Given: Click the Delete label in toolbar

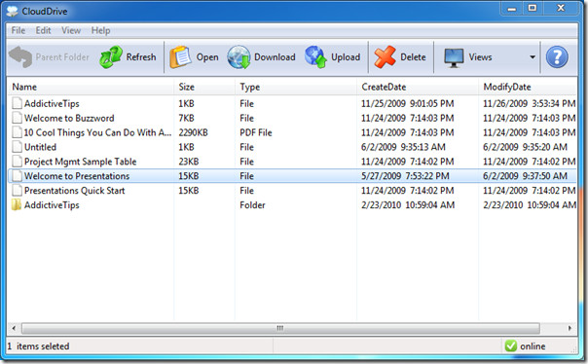Looking at the screenshot, I should (413, 57).
